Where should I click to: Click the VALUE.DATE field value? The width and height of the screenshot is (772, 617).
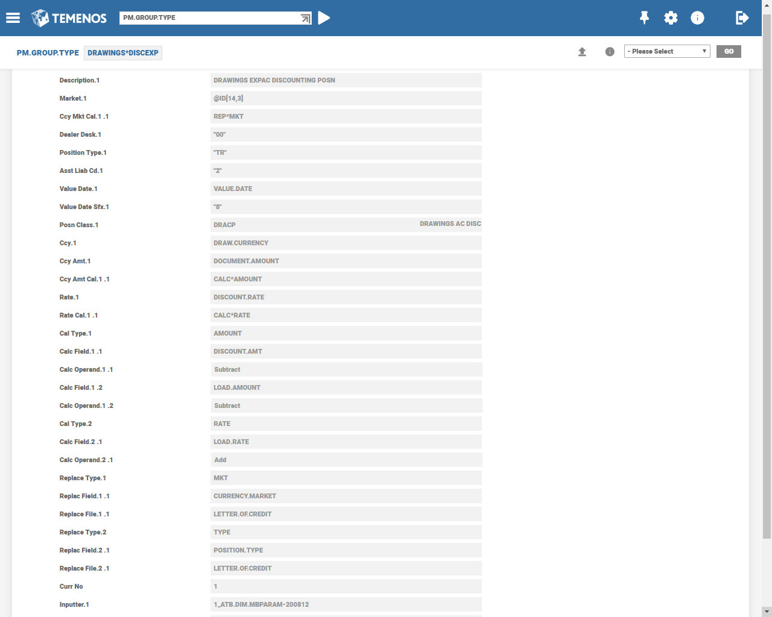pos(346,189)
